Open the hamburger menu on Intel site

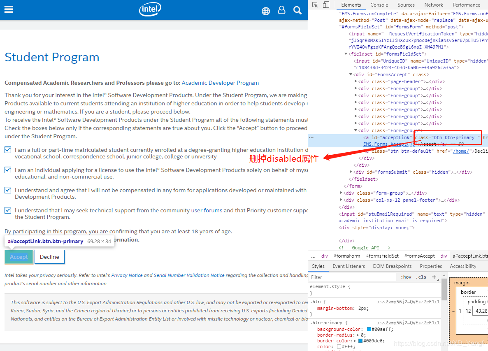9,9
